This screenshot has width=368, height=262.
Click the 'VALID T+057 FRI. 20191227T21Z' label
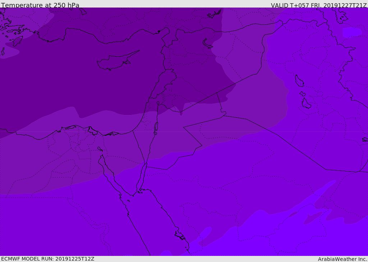click(x=319, y=5)
